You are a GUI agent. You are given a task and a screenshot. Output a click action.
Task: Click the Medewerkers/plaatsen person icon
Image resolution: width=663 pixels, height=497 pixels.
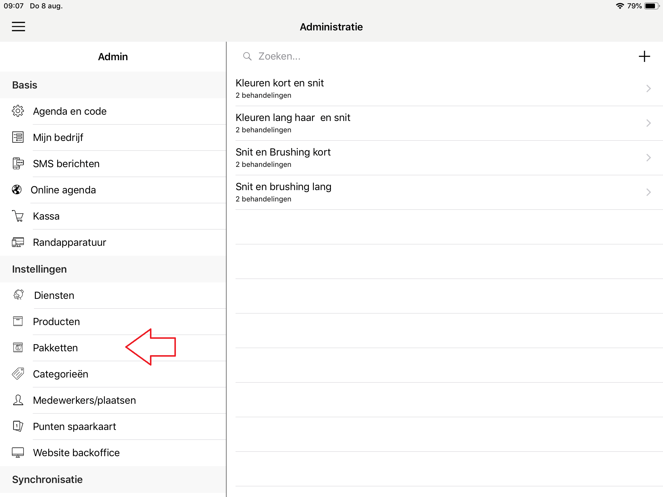[18, 400]
